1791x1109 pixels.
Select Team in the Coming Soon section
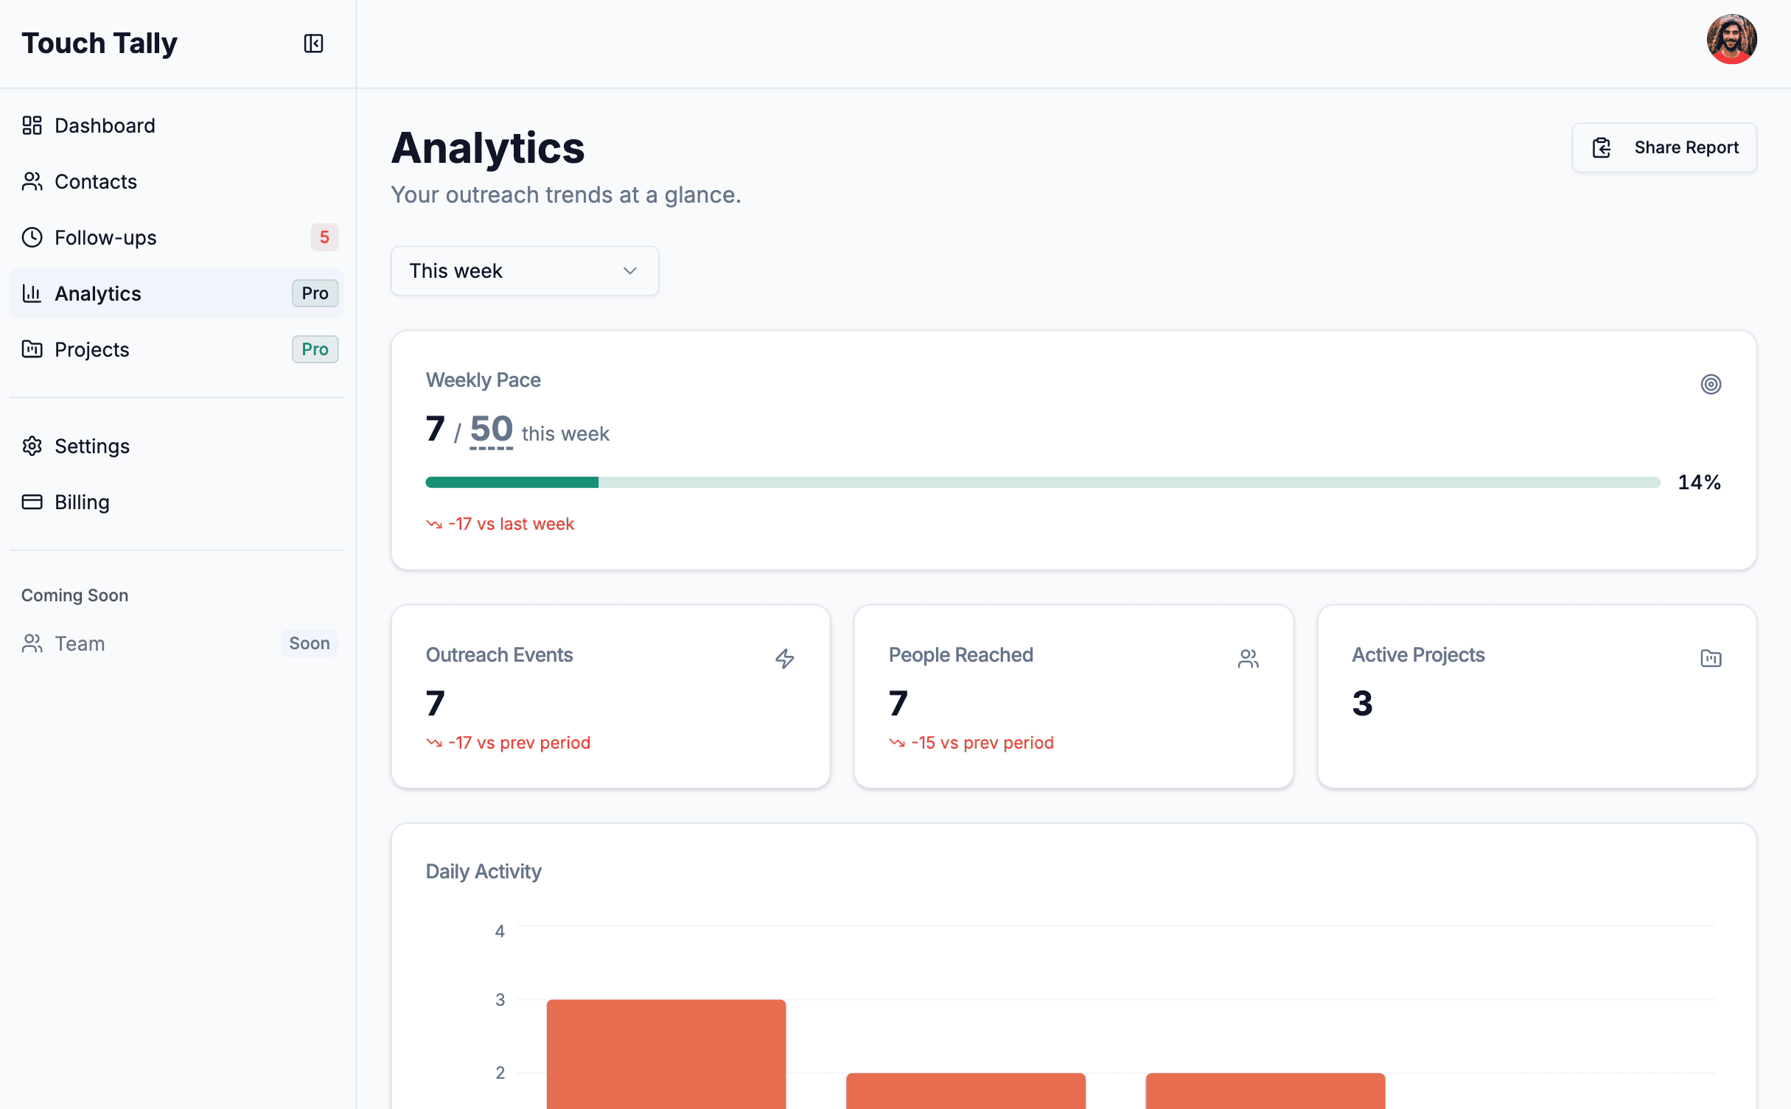[x=79, y=643]
